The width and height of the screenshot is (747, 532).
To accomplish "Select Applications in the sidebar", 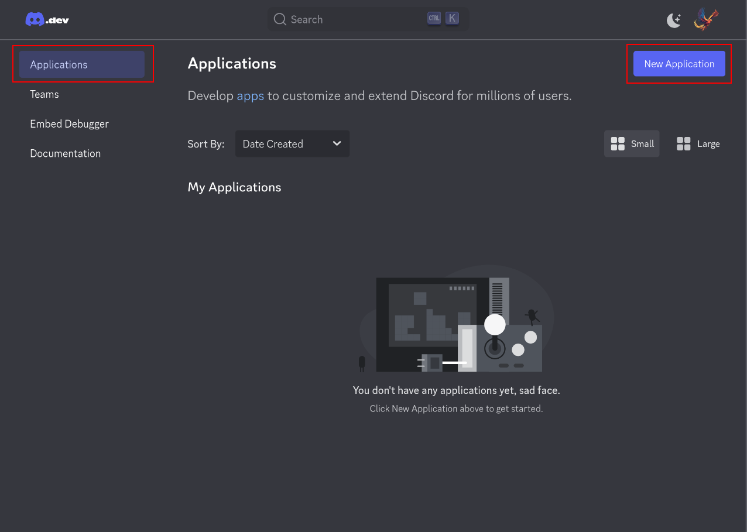I will [x=82, y=64].
